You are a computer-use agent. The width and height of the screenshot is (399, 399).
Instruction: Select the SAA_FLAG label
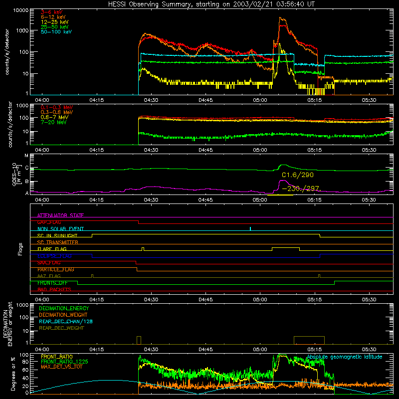[49, 263]
